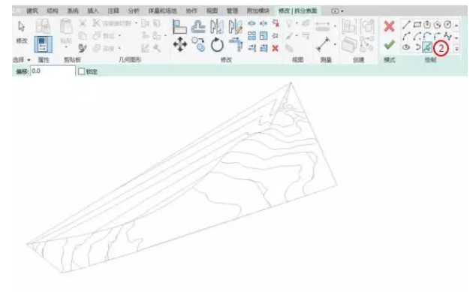Select the Circumscribed Polygon draw tool
Screen dimensions: 476x292
click(x=438, y=25)
